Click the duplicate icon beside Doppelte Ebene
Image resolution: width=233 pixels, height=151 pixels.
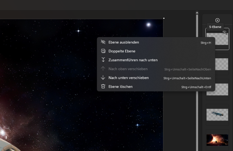tap(103, 51)
